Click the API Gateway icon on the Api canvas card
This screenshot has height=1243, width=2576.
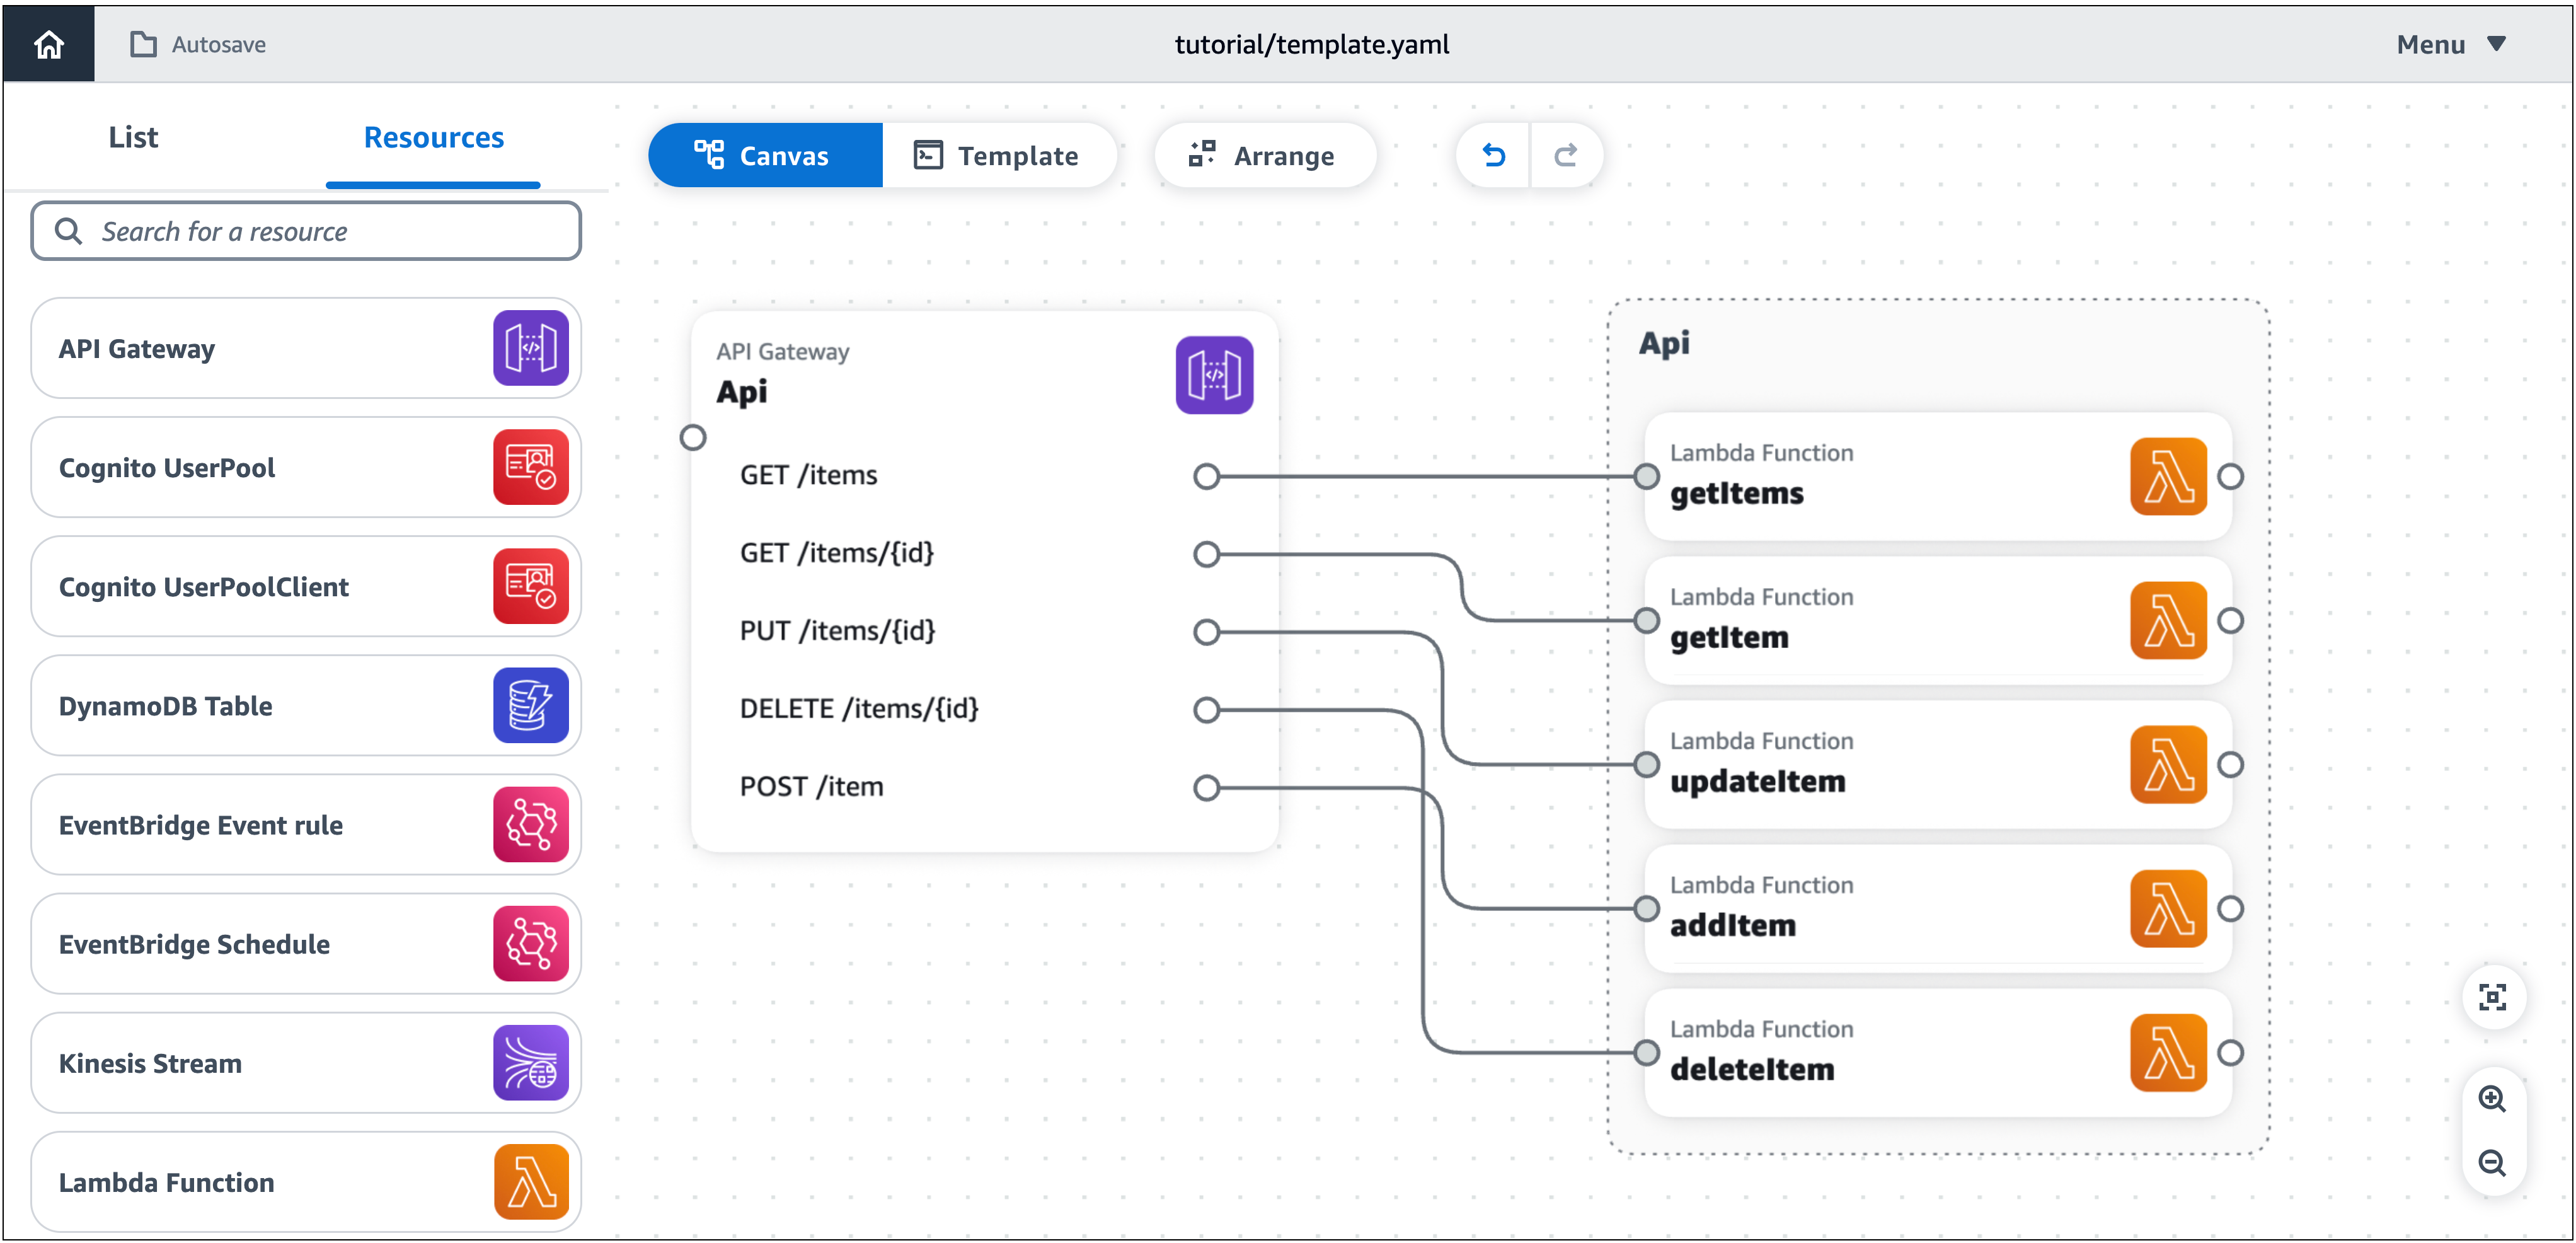coord(1214,374)
